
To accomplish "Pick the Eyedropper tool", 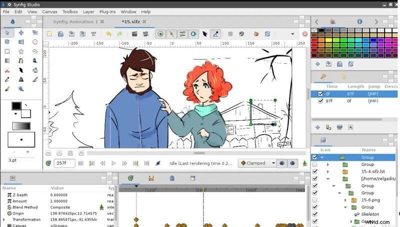I will [x=7, y=80].
